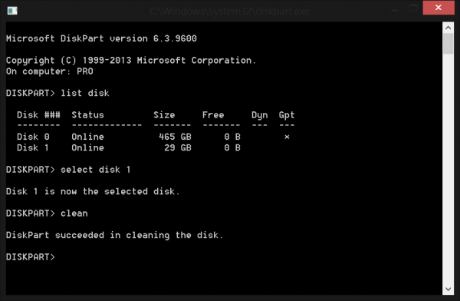This screenshot has height=301, width=460.
Task: Click the Gpt asterisk marker for Disk 0
Action: 287,137
